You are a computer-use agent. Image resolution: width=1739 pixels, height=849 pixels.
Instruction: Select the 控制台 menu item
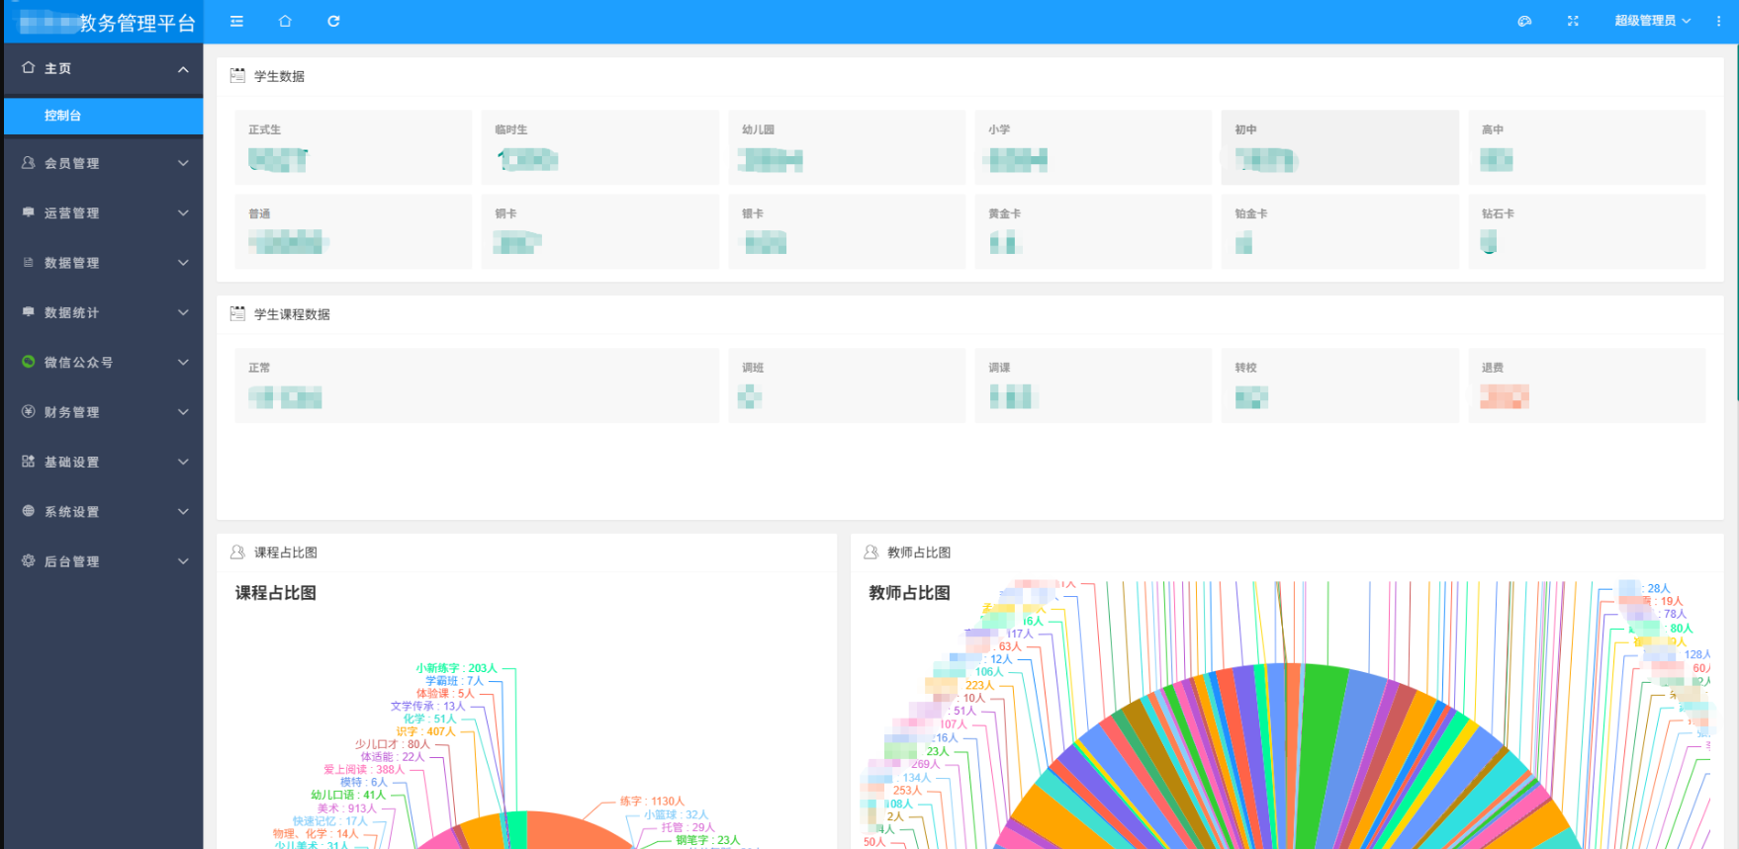(62, 116)
